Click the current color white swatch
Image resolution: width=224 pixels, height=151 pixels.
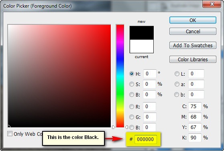(x=142, y=46)
